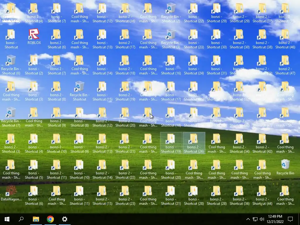Select bonzi 2 - Shortcut (30) folder
Image resolution: width=300 pixels, height=225 pixels.
pyautogui.click(x=240, y=39)
